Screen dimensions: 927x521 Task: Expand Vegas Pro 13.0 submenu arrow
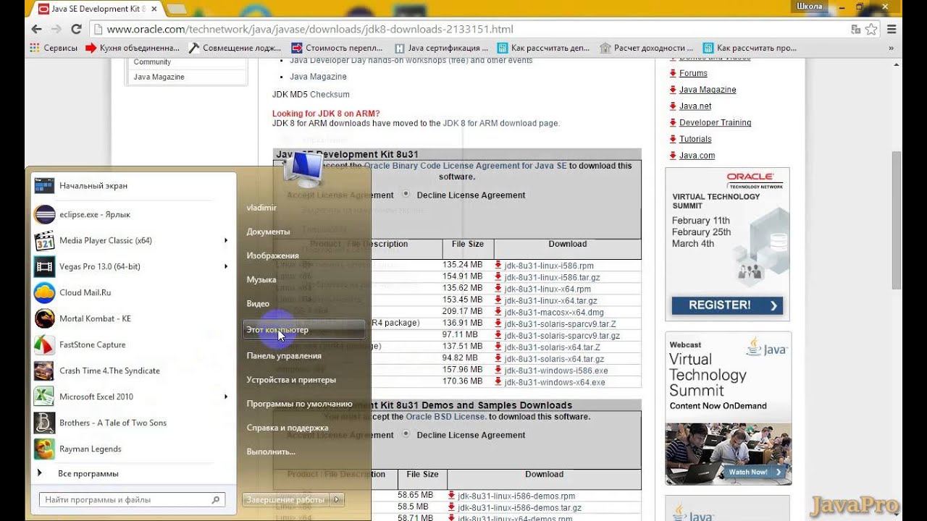(x=226, y=266)
